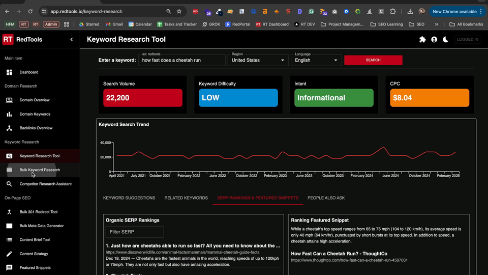
Task: Click into the Filter SERP field
Action: click(135, 232)
